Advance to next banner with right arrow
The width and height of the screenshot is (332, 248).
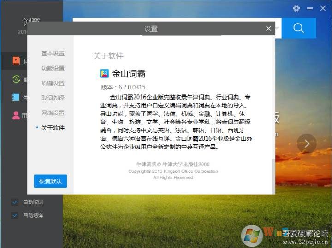tap(307, 144)
